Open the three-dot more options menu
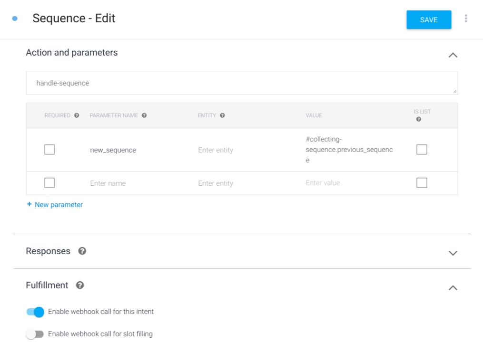 (x=465, y=19)
